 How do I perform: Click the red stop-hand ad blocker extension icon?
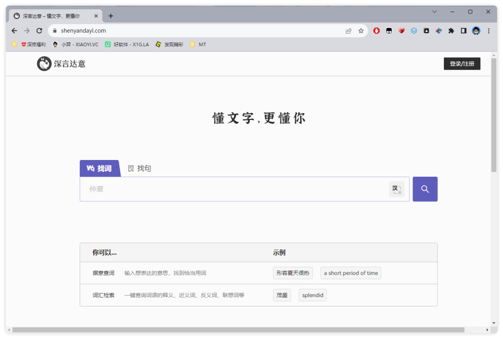click(376, 31)
